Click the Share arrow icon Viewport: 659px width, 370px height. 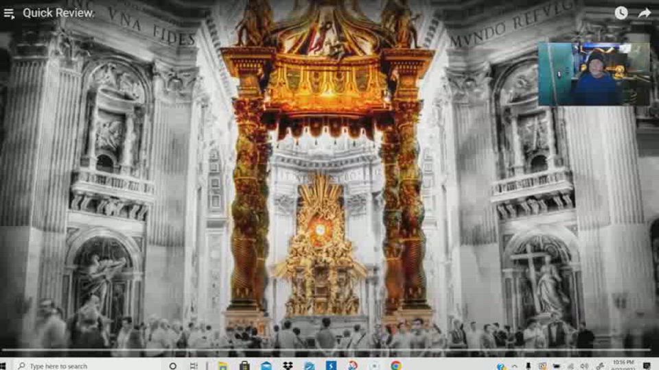pyautogui.click(x=644, y=12)
